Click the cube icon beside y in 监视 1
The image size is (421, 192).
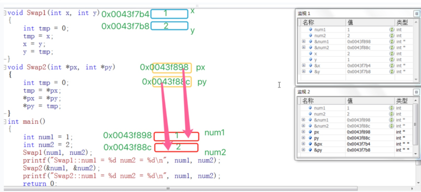[x=311, y=60]
